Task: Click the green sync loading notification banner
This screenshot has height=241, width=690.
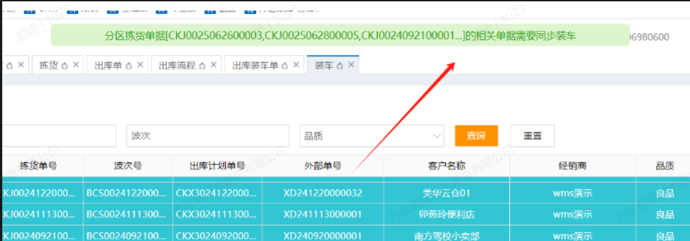Action: click(x=340, y=35)
